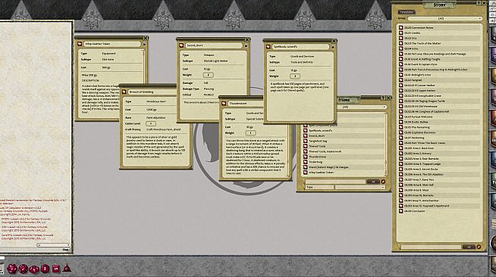The image size is (496, 277).
Task: Select story row 'Area 10. Barracks'
Action: 439,195
